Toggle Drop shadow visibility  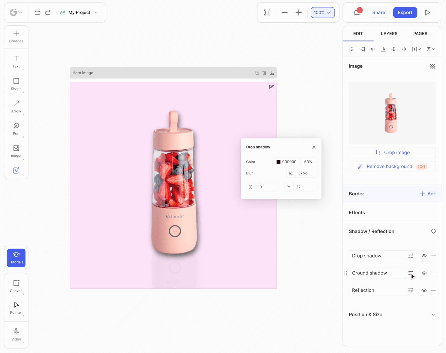pos(424,256)
